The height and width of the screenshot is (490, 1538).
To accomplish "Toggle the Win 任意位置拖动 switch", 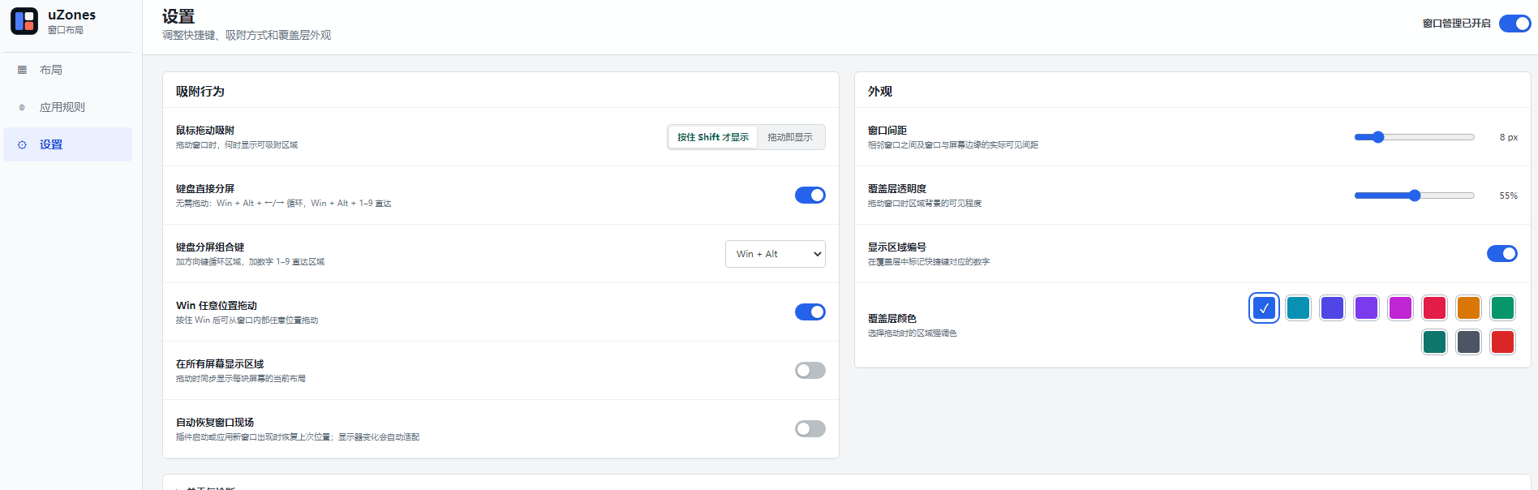I will [x=810, y=312].
